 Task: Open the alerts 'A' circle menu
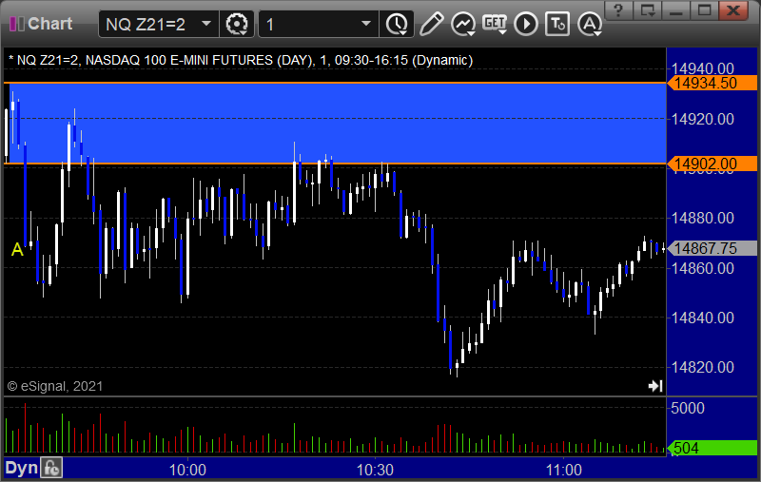coord(590,24)
